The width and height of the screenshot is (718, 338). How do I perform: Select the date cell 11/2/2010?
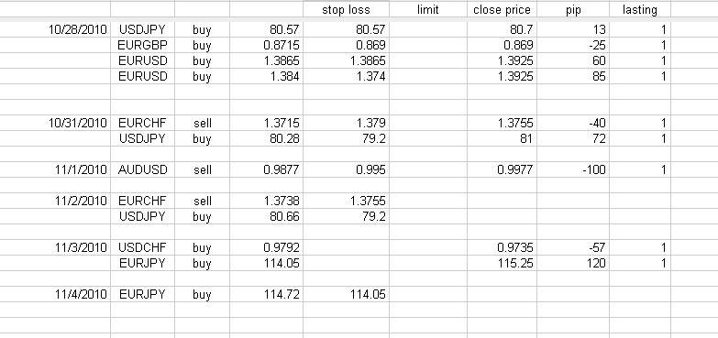point(55,201)
